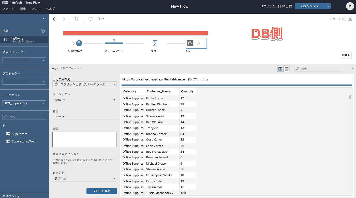Click the Hunter Lopez cell

click(x=162, y=110)
